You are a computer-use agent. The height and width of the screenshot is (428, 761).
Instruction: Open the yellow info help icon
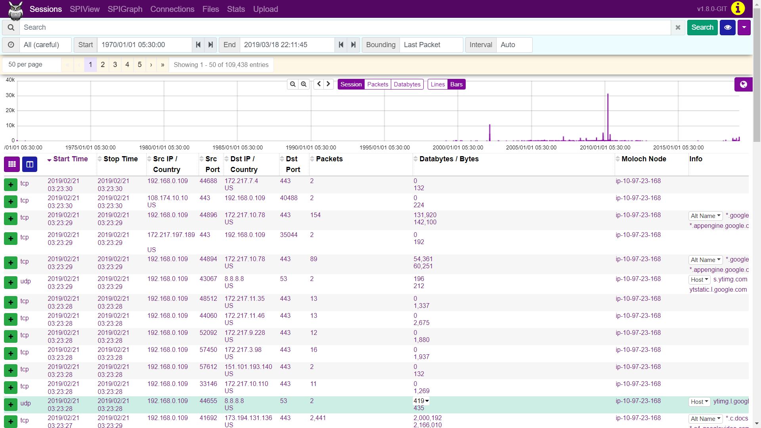coord(738,9)
